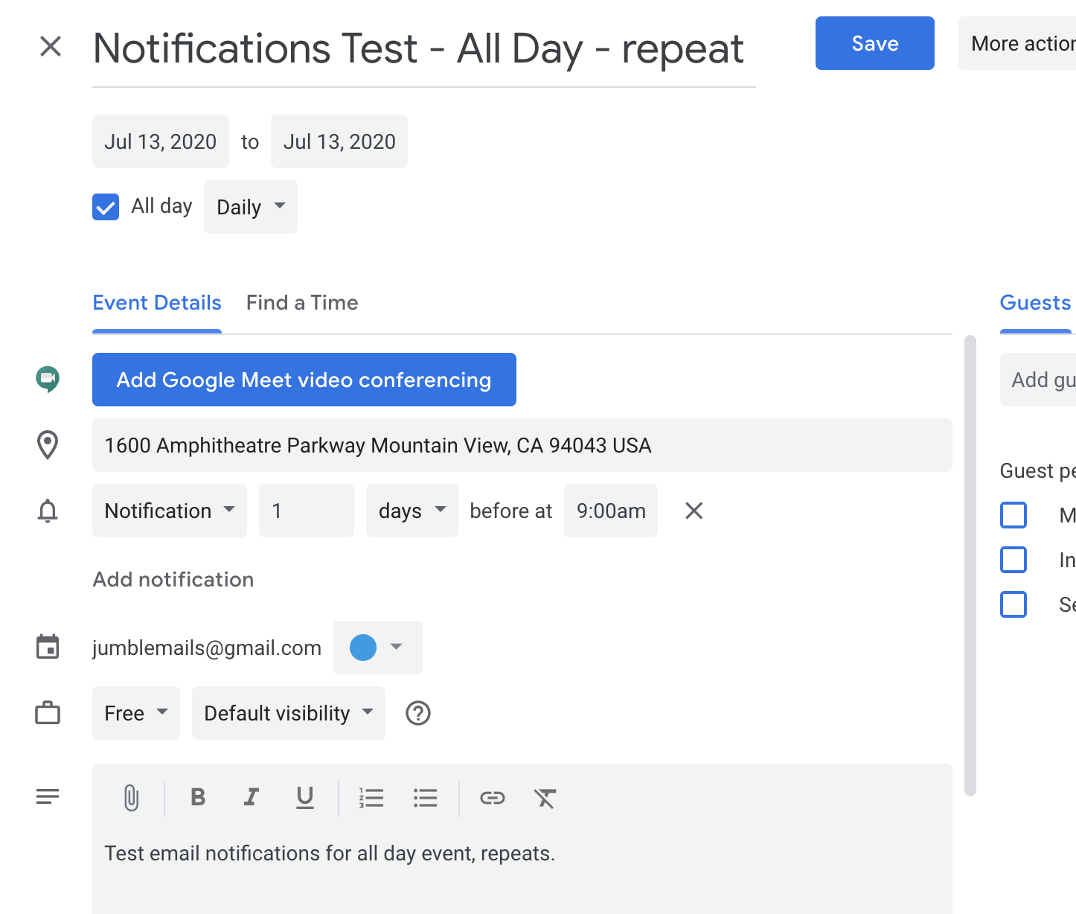
Task: Insert a bulleted list in description
Action: tap(425, 798)
